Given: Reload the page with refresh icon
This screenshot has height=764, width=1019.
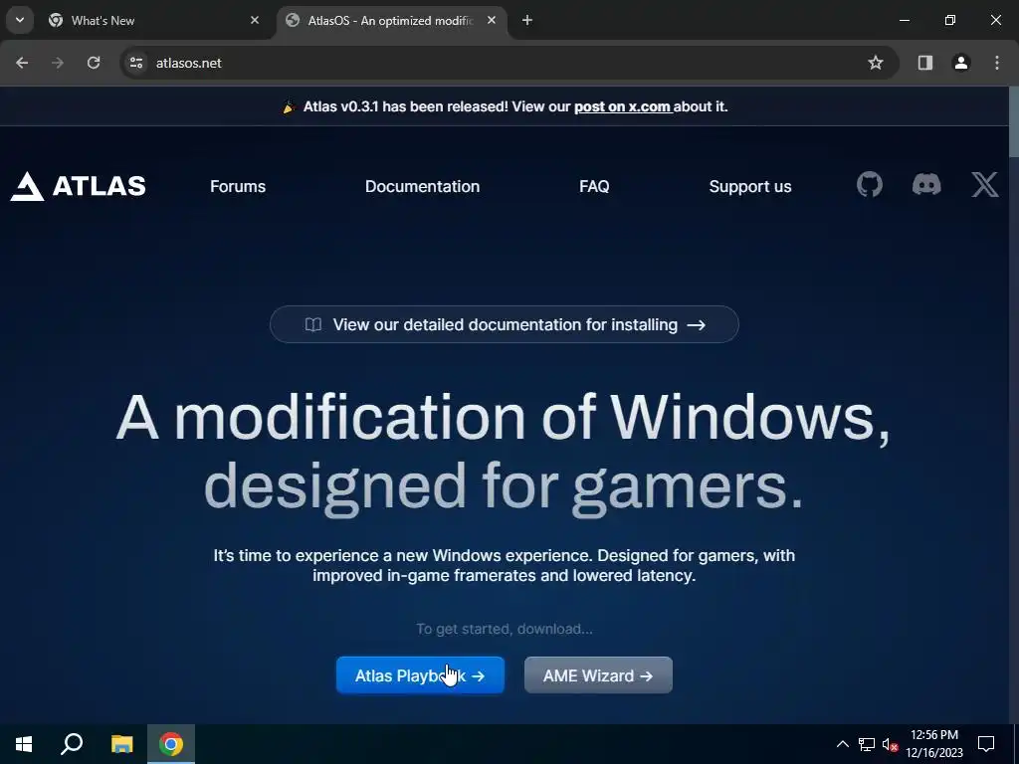Looking at the screenshot, I should (x=94, y=63).
